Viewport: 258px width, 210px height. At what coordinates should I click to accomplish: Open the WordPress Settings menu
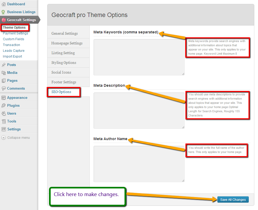tap(14, 129)
